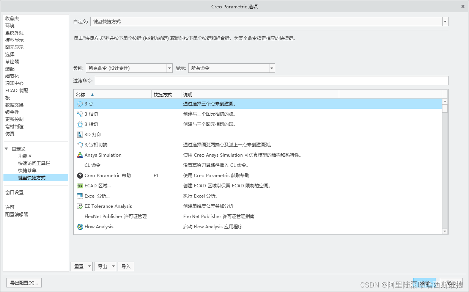The image size is (469, 292).
Task: Click the 导出配置(X)... button
Action: [x=24, y=283]
